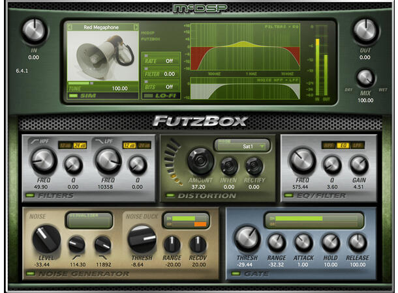
Task: Click the Distortion RECTIFY knob
Action: pos(254,166)
